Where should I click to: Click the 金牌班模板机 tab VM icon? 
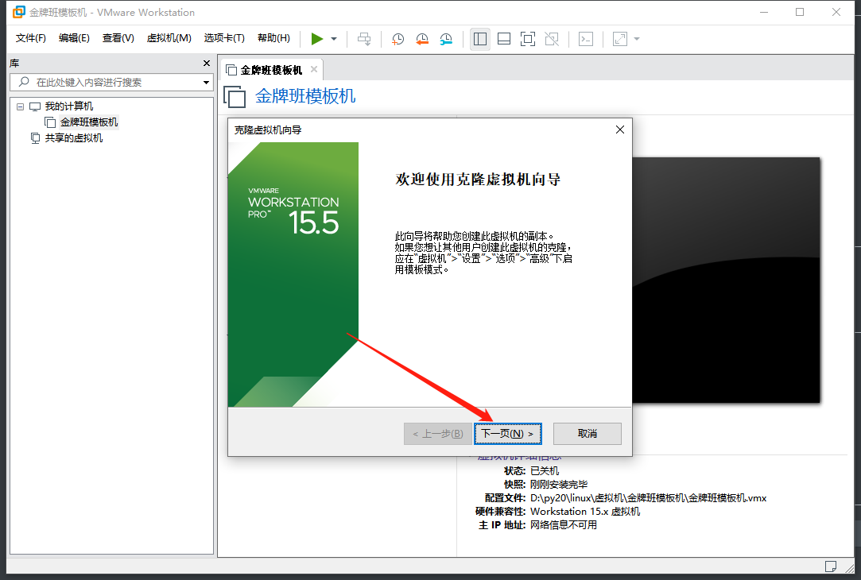(x=231, y=70)
